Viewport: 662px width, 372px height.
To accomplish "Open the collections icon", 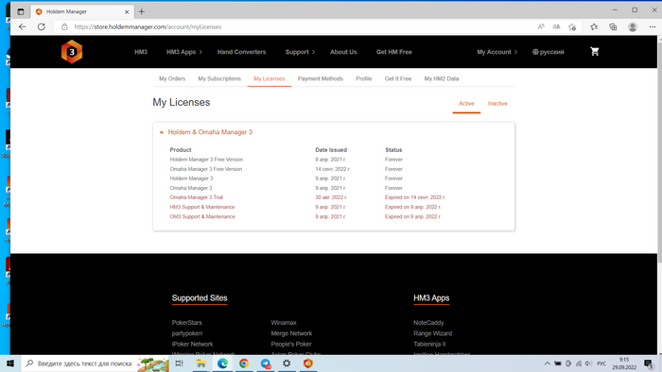I will point(613,26).
